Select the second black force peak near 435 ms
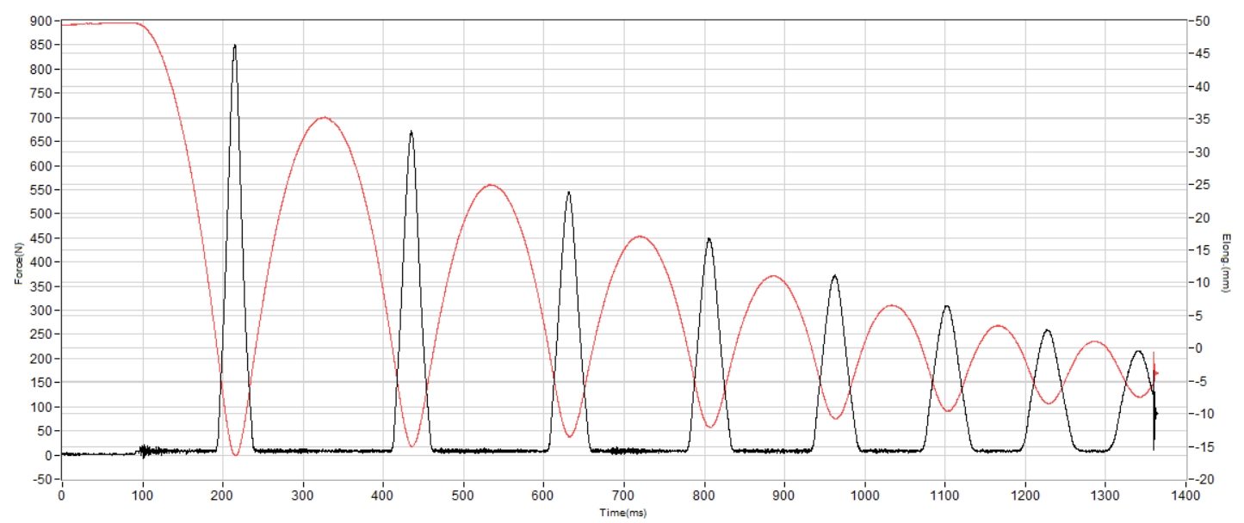 click(412, 132)
